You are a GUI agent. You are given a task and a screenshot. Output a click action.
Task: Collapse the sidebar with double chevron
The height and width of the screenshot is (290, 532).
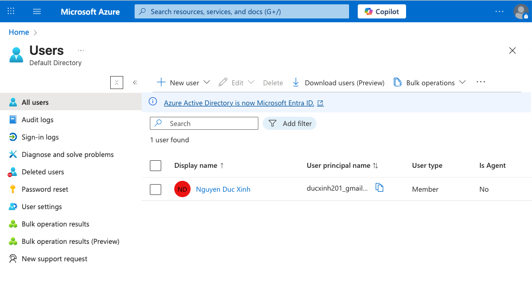coord(135,83)
